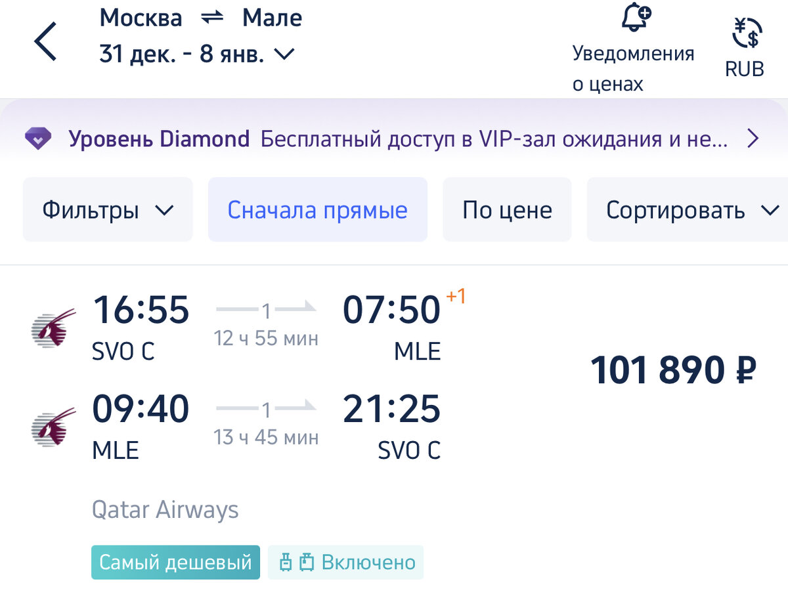Toggle the Включено baggage badge
This screenshot has height=596, width=788.
(346, 562)
